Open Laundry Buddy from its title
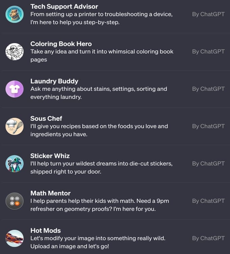 [x=54, y=81]
